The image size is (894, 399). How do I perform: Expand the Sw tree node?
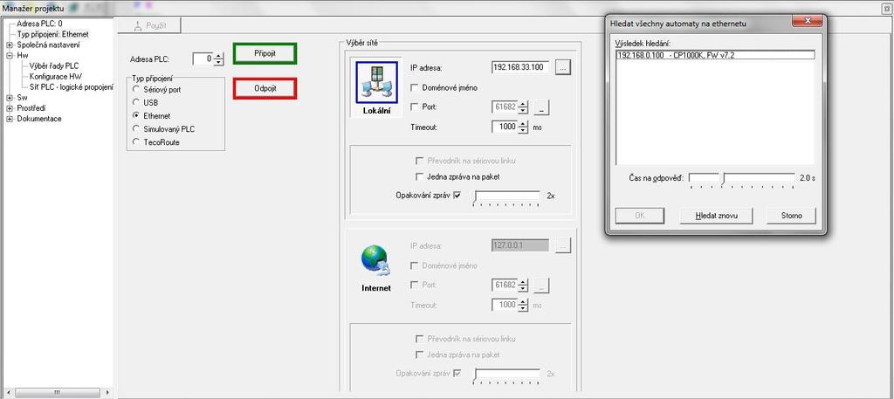(10, 98)
